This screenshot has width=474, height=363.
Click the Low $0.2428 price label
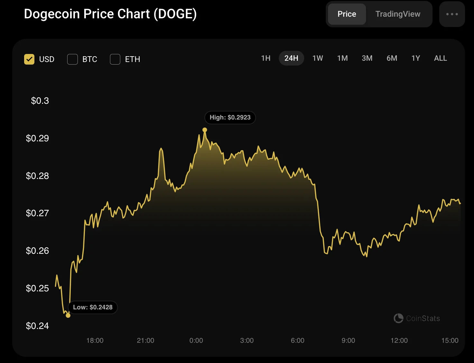(93, 307)
